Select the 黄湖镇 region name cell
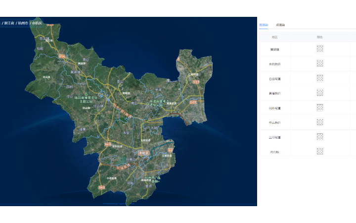The image size is (356, 223). tap(274, 49)
